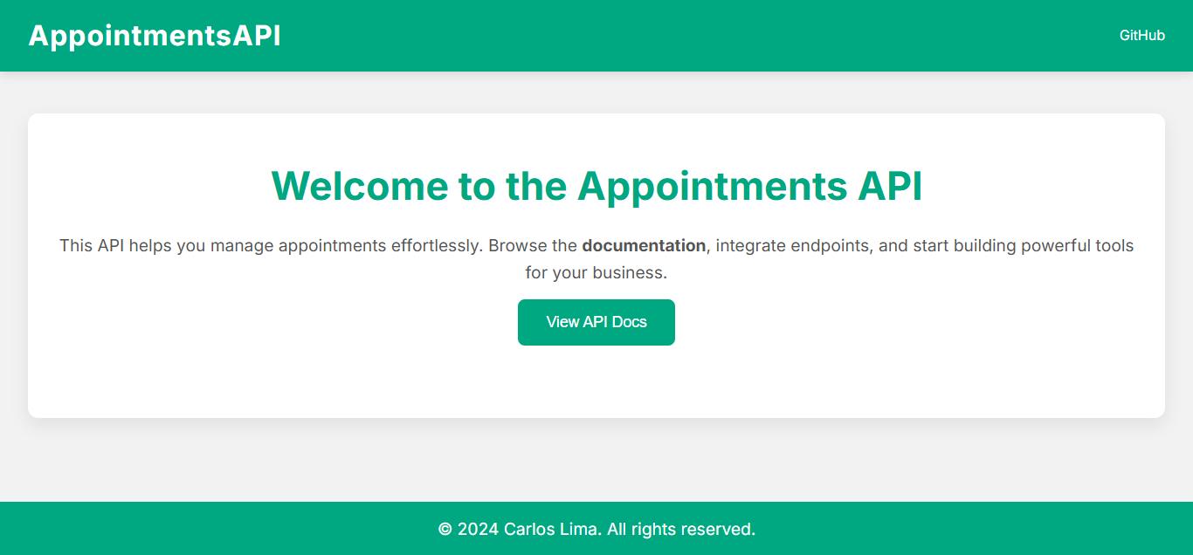
Task: Click "Appointments" in the main green heading
Action: 712,186
